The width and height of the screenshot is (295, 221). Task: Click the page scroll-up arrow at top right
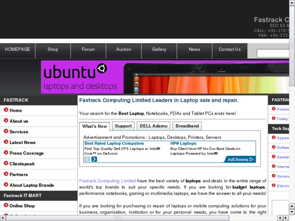coord(292,3)
